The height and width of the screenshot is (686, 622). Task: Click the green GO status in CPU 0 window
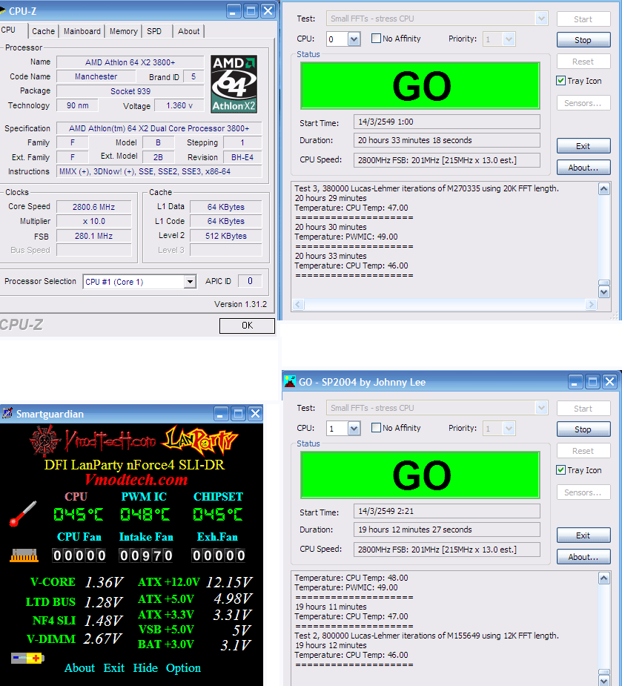point(420,86)
